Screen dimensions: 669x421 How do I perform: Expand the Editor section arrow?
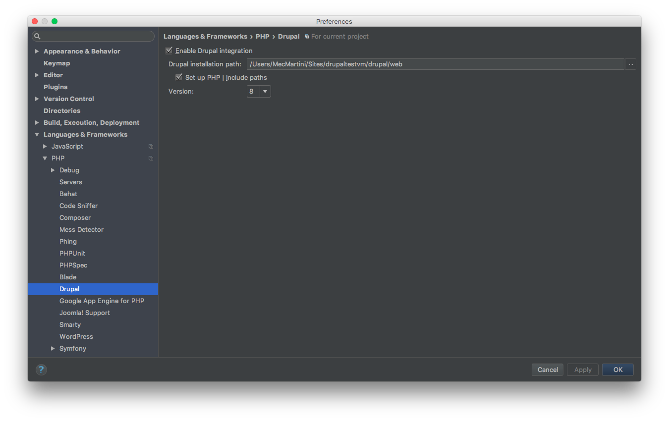pos(37,75)
